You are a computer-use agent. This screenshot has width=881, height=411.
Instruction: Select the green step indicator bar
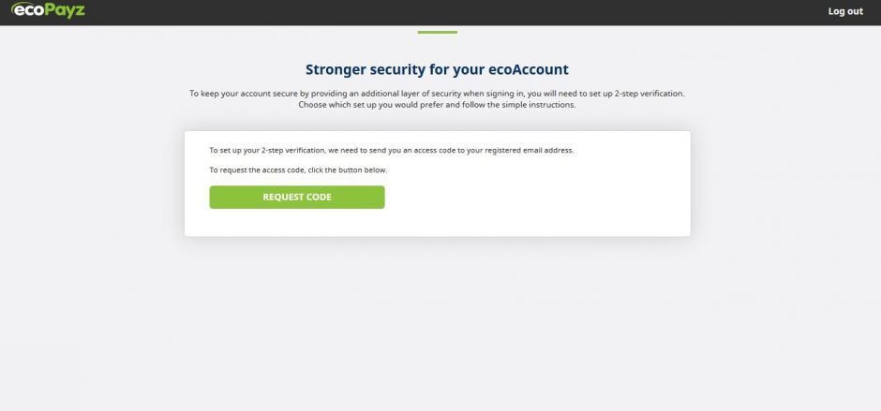click(x=437, y=33)
